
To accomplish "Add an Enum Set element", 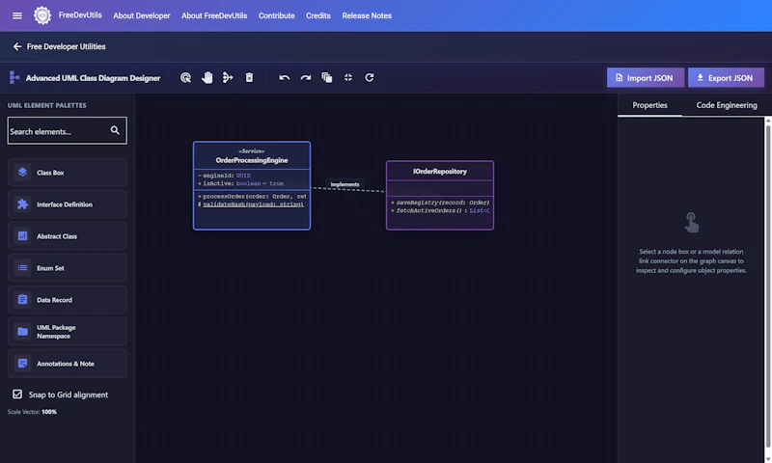I will 67,267.
